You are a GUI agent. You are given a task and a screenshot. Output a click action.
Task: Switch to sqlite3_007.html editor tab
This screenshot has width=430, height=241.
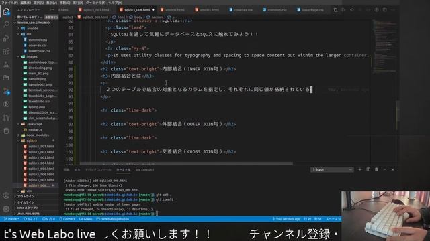click(x=94, y=10)
